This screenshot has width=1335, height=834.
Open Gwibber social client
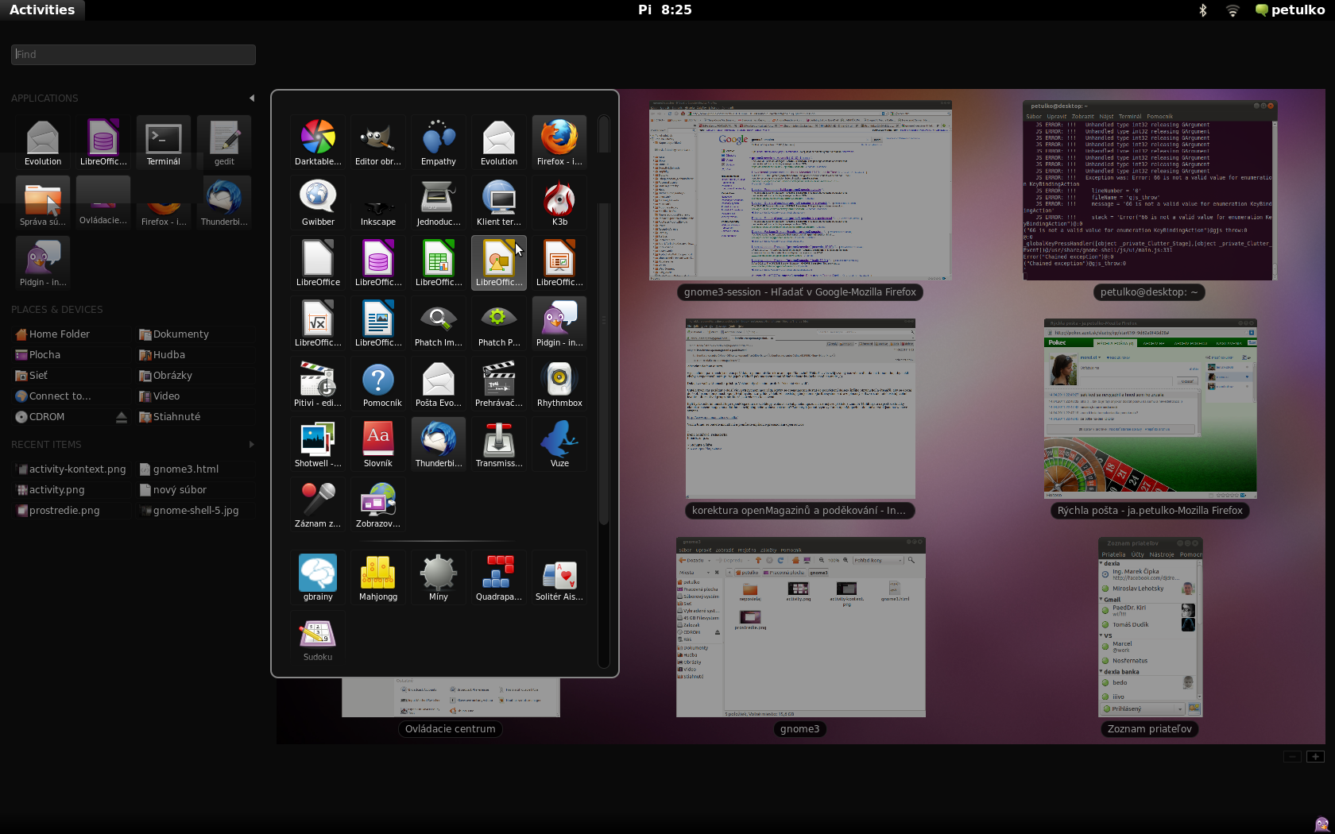pos(318,202)
